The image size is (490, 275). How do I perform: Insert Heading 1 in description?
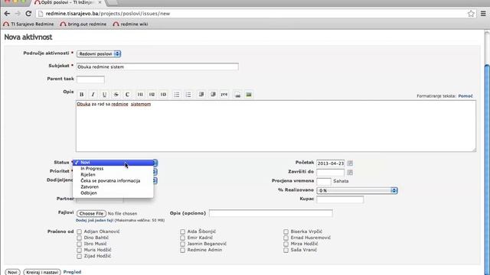click(x=140, y=94)
